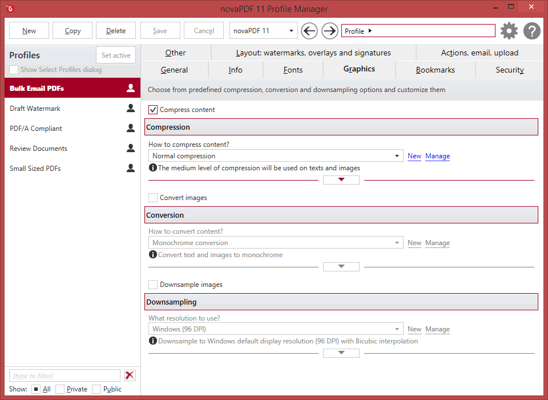Expand compression details with red arrow
The width and height of the screenshot is (548, 400).
(x=341, y=180)
